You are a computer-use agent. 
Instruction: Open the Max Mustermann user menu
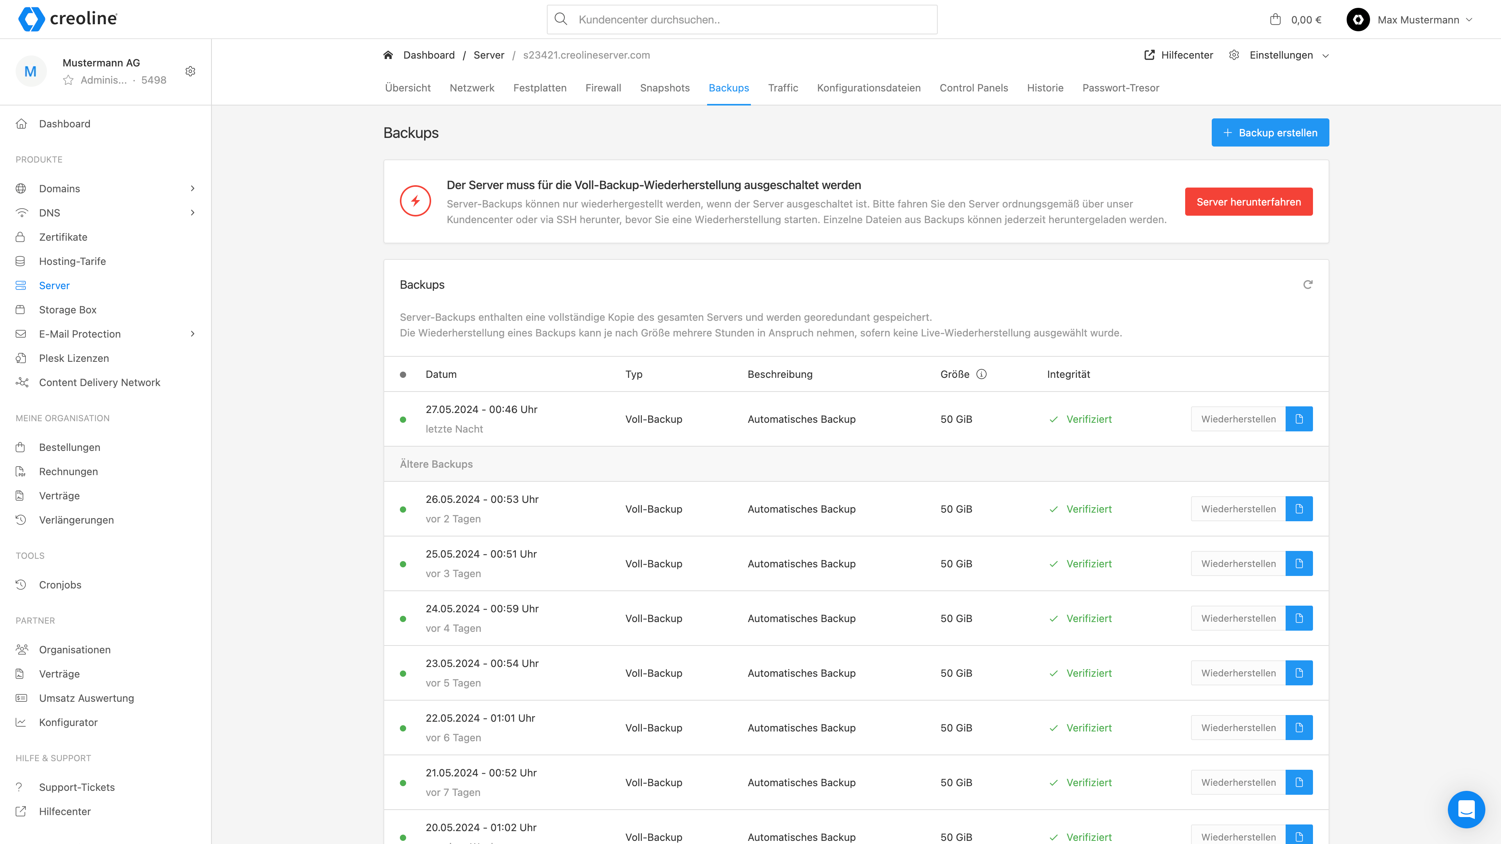tap(1418, 20)
